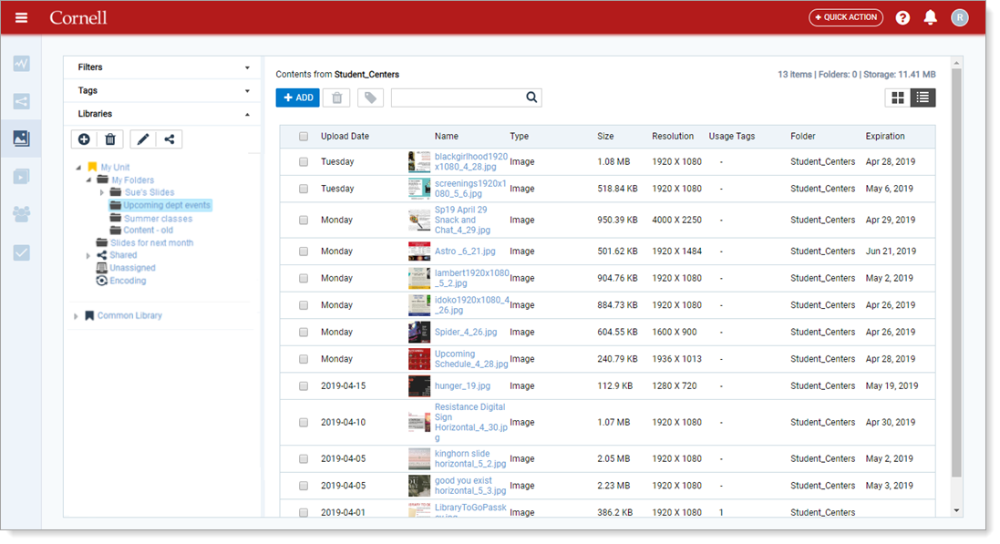Viewport: 1000px width, 544px height.
Task: Collapse the My Folders tree node
Action: [89, 180]
